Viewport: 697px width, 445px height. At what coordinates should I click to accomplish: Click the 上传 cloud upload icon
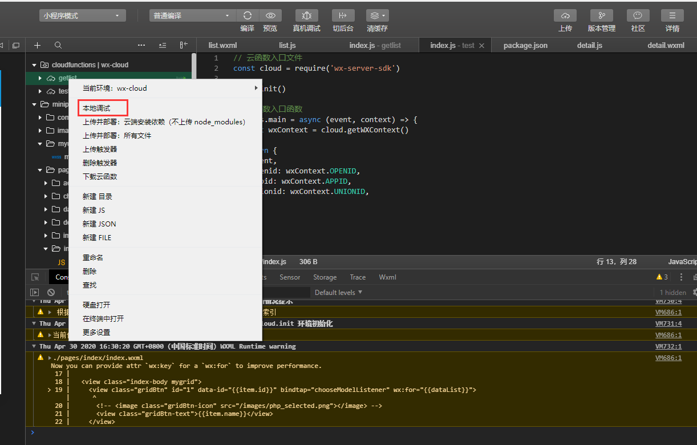pos(565,15)
